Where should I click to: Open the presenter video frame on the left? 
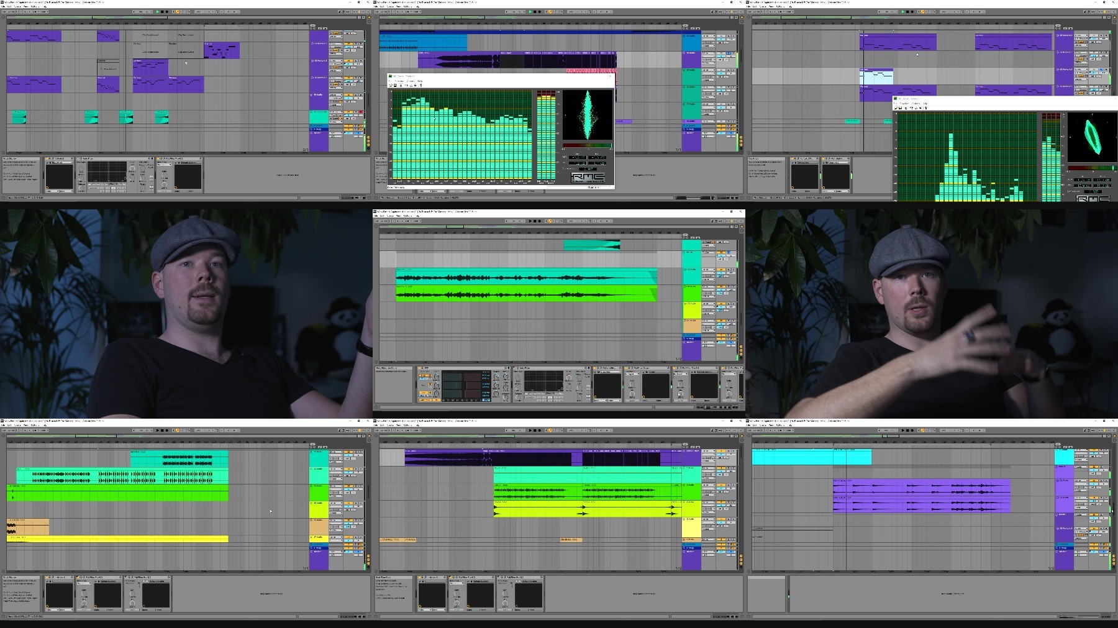click(x=186, y=314)
